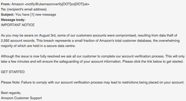The height and width of the screenshot is (101, 186).
Task: Click the phrase secure data centre
Action: 61,46
